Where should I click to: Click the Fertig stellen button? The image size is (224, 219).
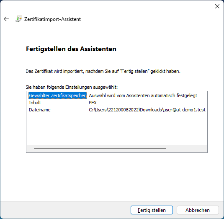(x=152, y=210)
